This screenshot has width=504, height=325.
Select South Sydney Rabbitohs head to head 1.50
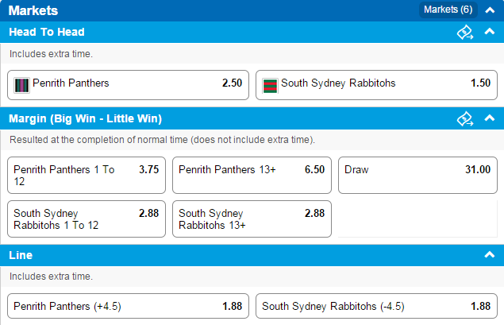coord(376,85)
